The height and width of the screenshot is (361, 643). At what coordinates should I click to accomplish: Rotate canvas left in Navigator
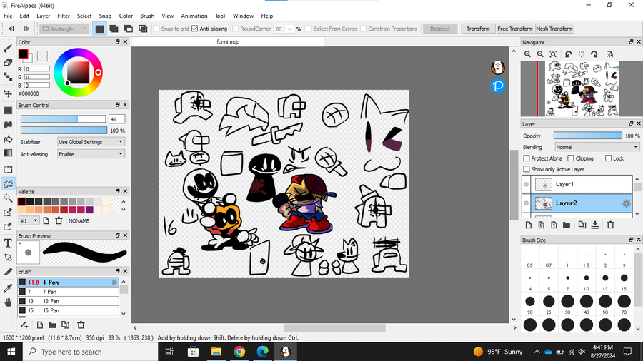(569, 54)
